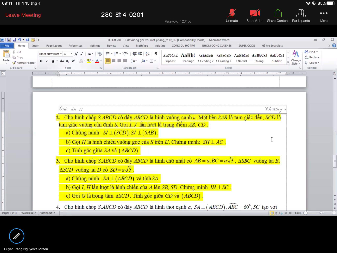Screen dimensions: 337x253
Task: Click Copy in Clipboard group
Action: 18,57
